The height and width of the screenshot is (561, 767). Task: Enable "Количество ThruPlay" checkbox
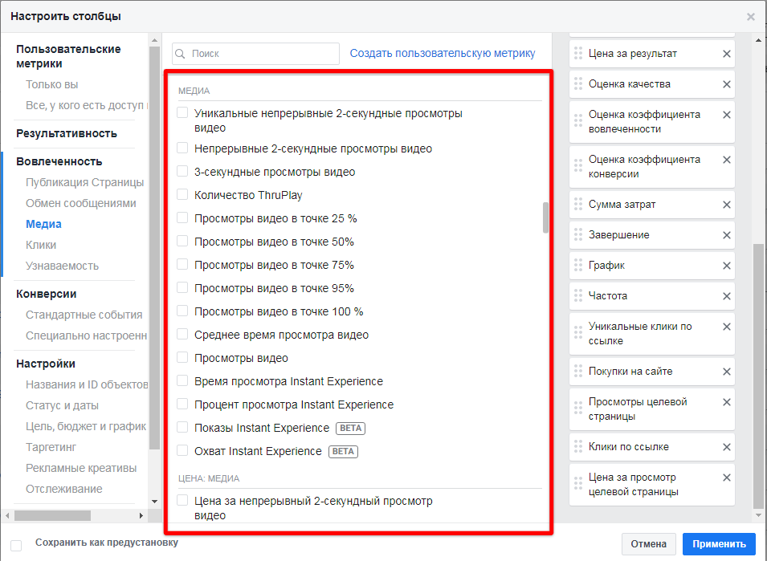coord(182,195)
